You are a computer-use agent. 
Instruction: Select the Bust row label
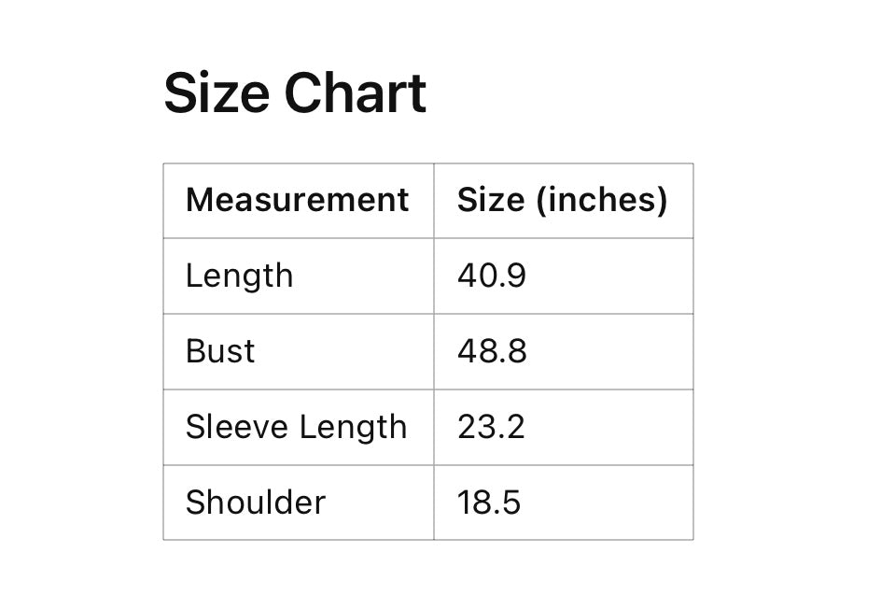click(x=220, y=351)
